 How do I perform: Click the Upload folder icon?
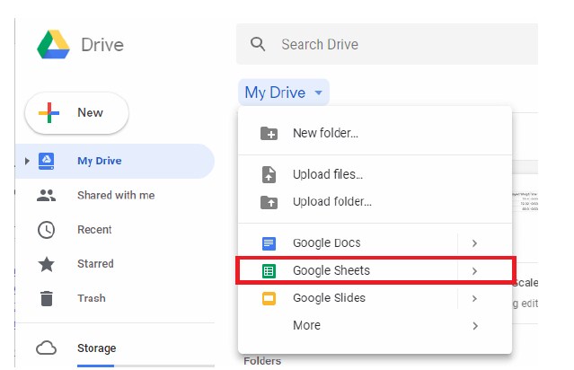[269, 202]
